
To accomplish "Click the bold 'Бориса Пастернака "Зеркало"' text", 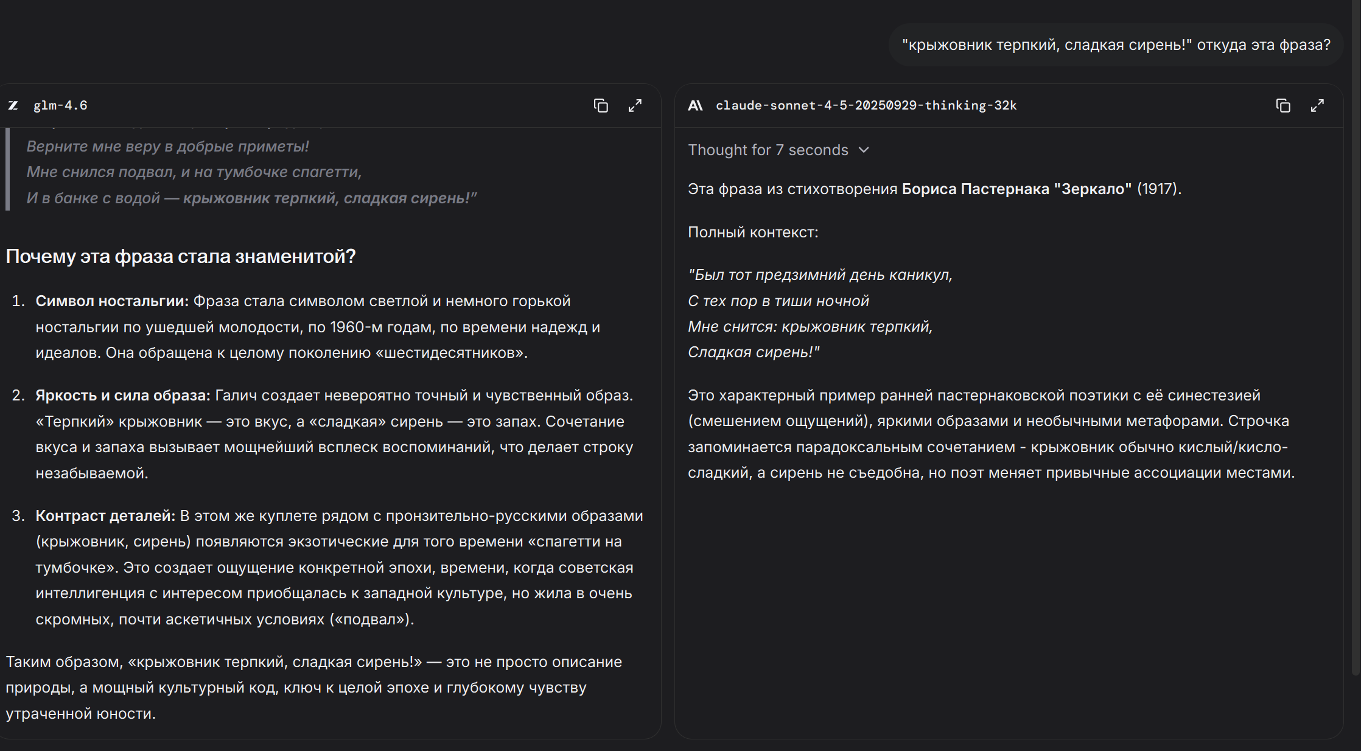I will pyautogui.click(x=1016, y=189).
